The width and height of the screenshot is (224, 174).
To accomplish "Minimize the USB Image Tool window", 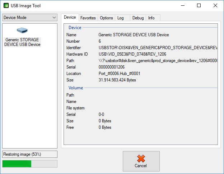I will (x=183, y=6).
